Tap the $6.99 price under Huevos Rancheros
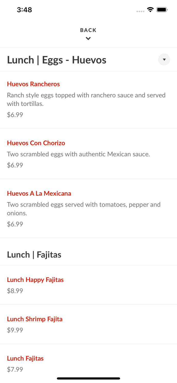The width and height of the screenshot is (177, 383). point(15,115)
